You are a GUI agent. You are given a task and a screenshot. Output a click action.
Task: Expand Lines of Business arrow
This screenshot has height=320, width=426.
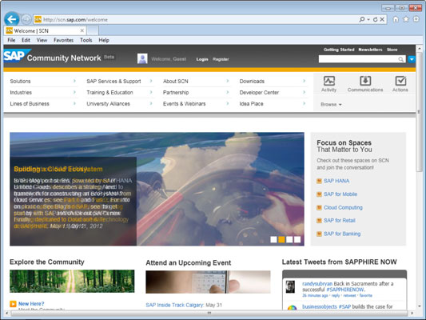74,103
